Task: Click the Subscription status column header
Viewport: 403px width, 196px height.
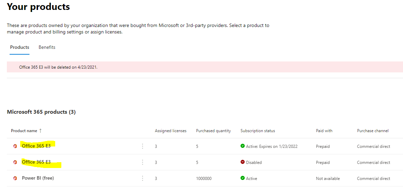Action: (258, 131)
